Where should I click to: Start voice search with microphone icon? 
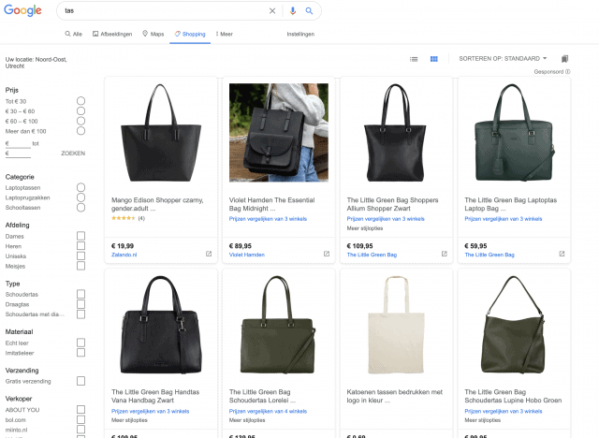pos(293,10)
